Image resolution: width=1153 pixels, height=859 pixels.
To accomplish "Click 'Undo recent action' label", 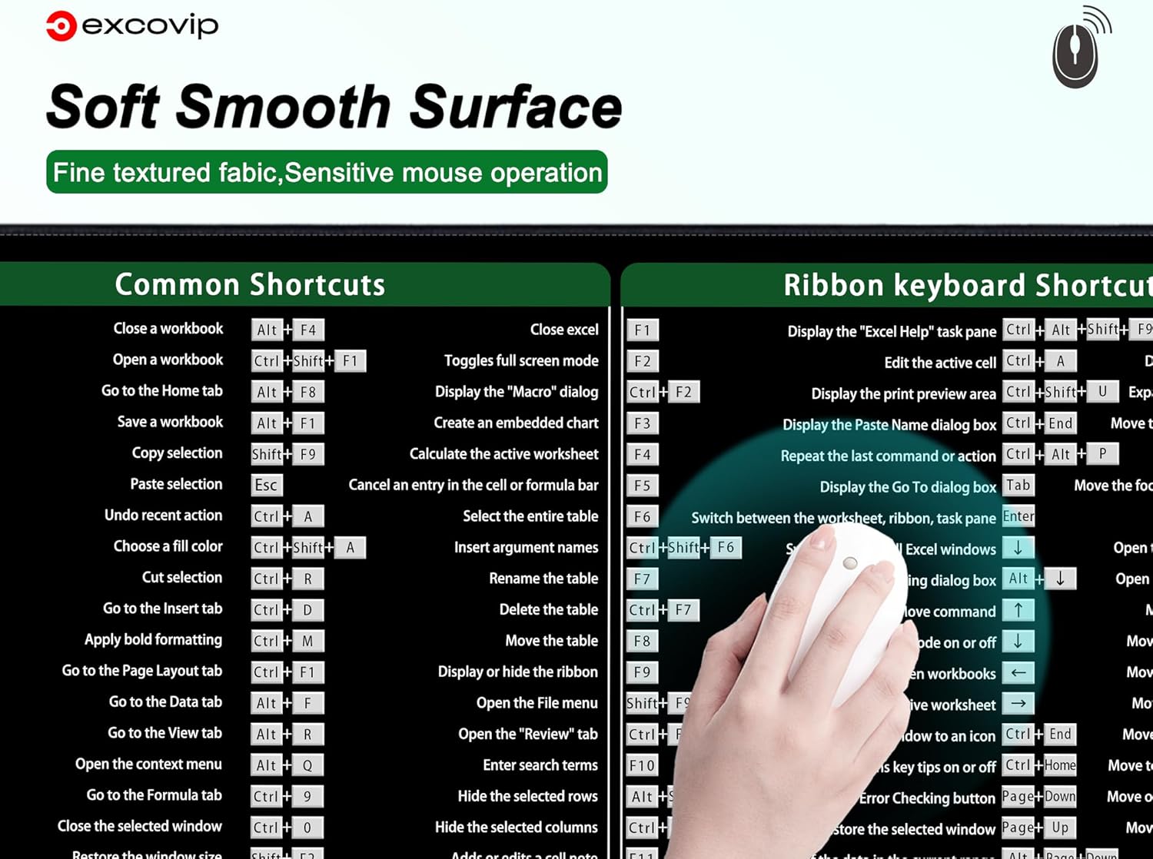I will point(164,516).
